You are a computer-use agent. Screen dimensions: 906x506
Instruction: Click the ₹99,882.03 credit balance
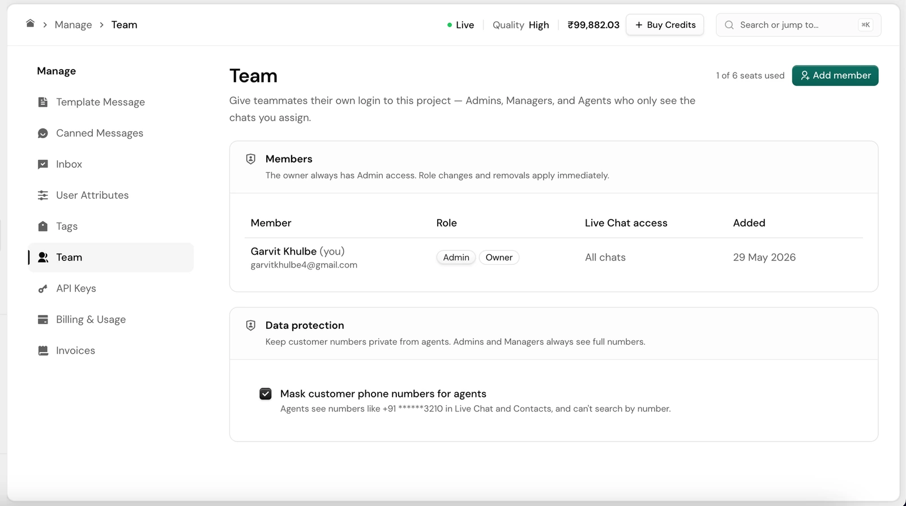click(593, 25)
